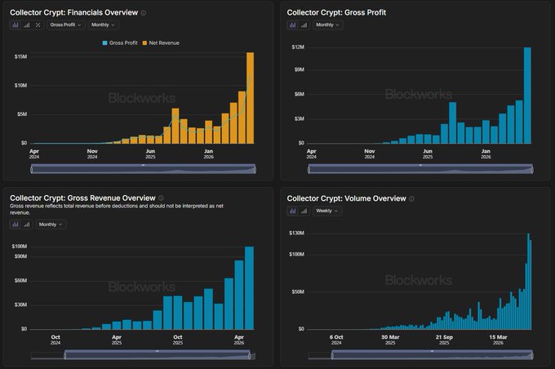
Task: Open info icon beside Financials Overview title
Action: click(x=144, y=13)
